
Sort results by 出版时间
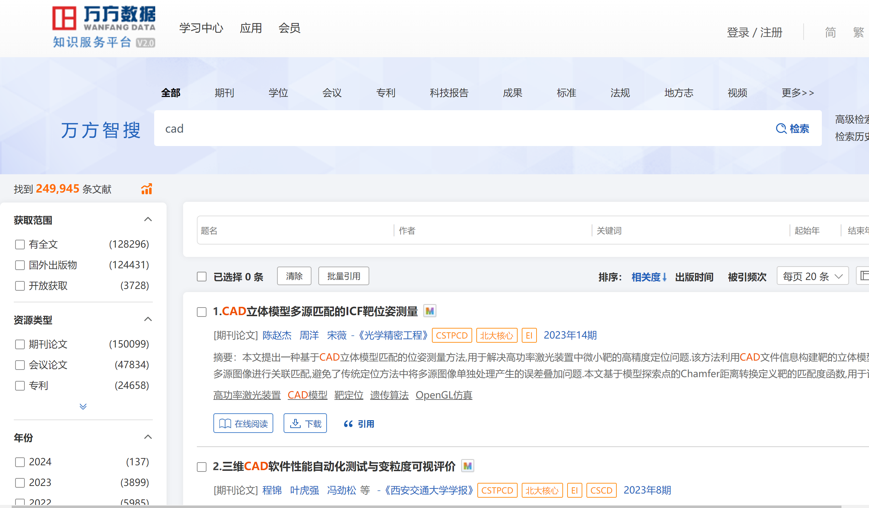click(694, 277)
